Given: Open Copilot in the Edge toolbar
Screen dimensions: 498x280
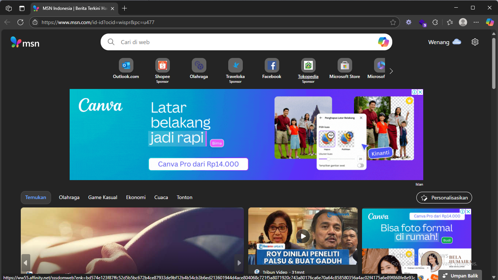Looking at the screenshot, I should [x=490, y=22].
